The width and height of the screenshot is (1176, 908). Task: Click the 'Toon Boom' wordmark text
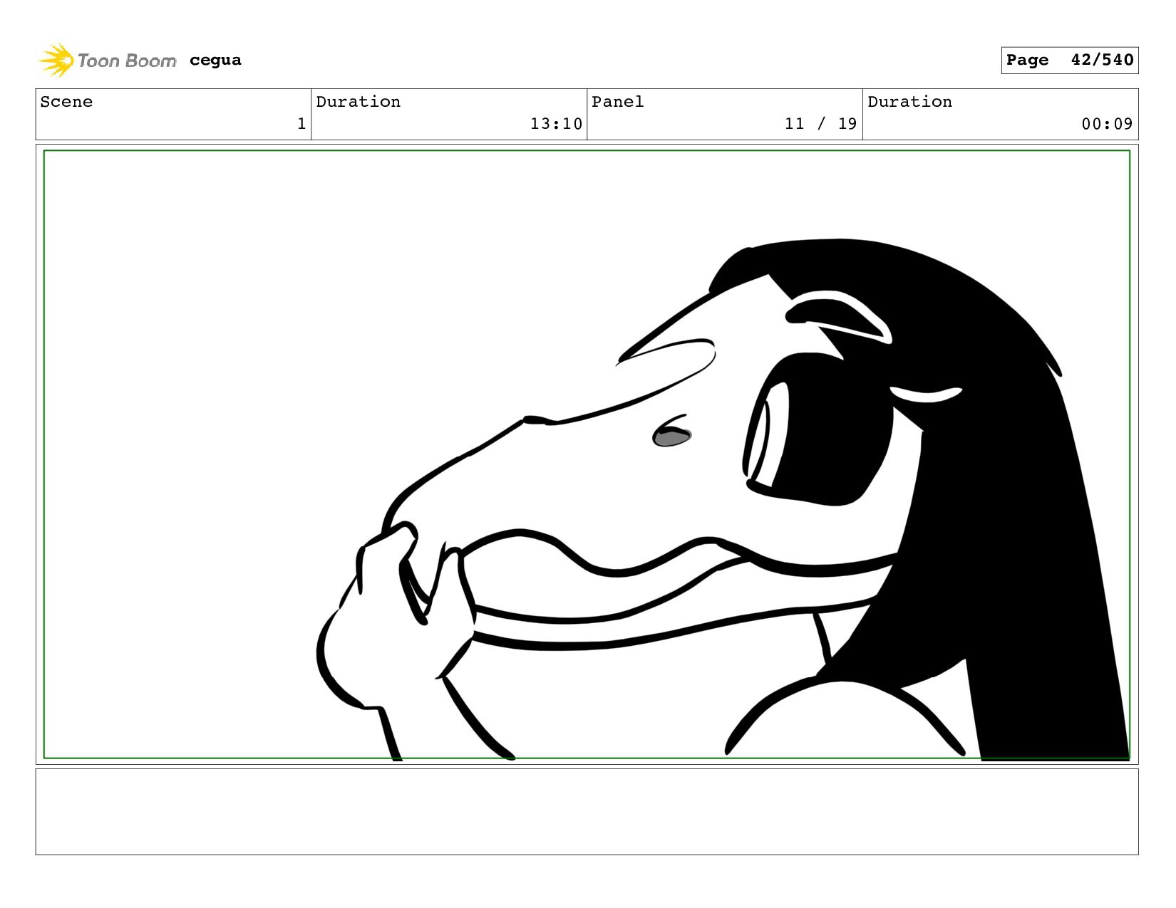[127, 61]
